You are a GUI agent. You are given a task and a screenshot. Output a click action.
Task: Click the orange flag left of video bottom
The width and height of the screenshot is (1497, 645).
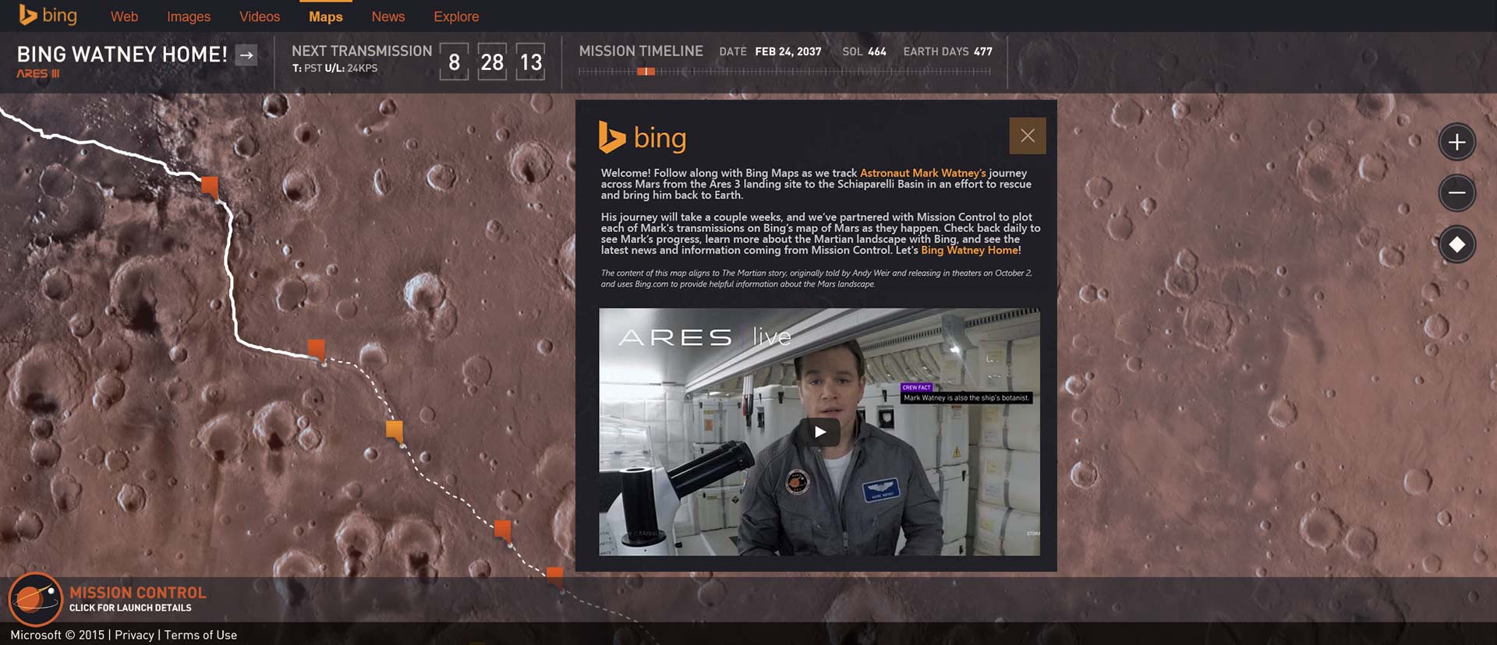click(x=503, y=530)
